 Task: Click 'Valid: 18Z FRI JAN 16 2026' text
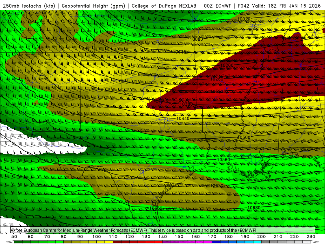(286, 6)
